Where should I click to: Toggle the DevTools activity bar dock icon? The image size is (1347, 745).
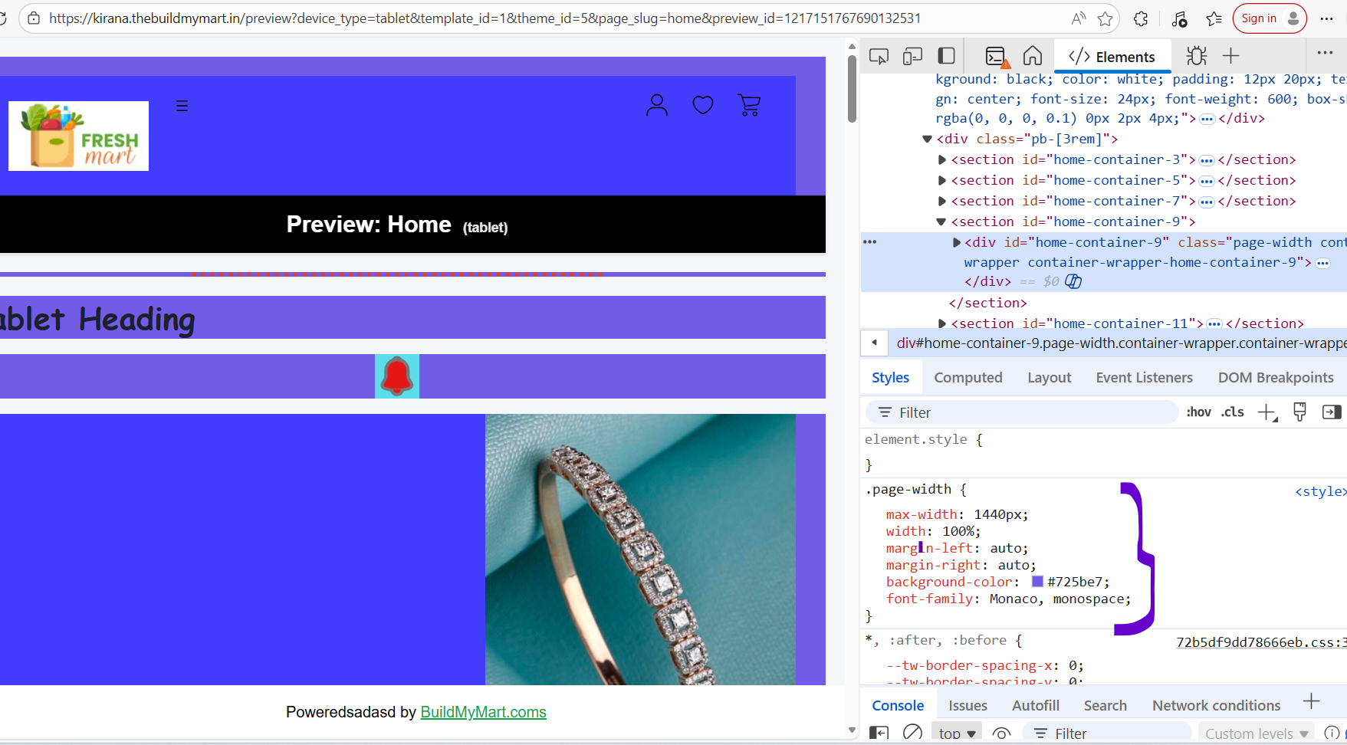pyautogui.click(x=947, y=56)
